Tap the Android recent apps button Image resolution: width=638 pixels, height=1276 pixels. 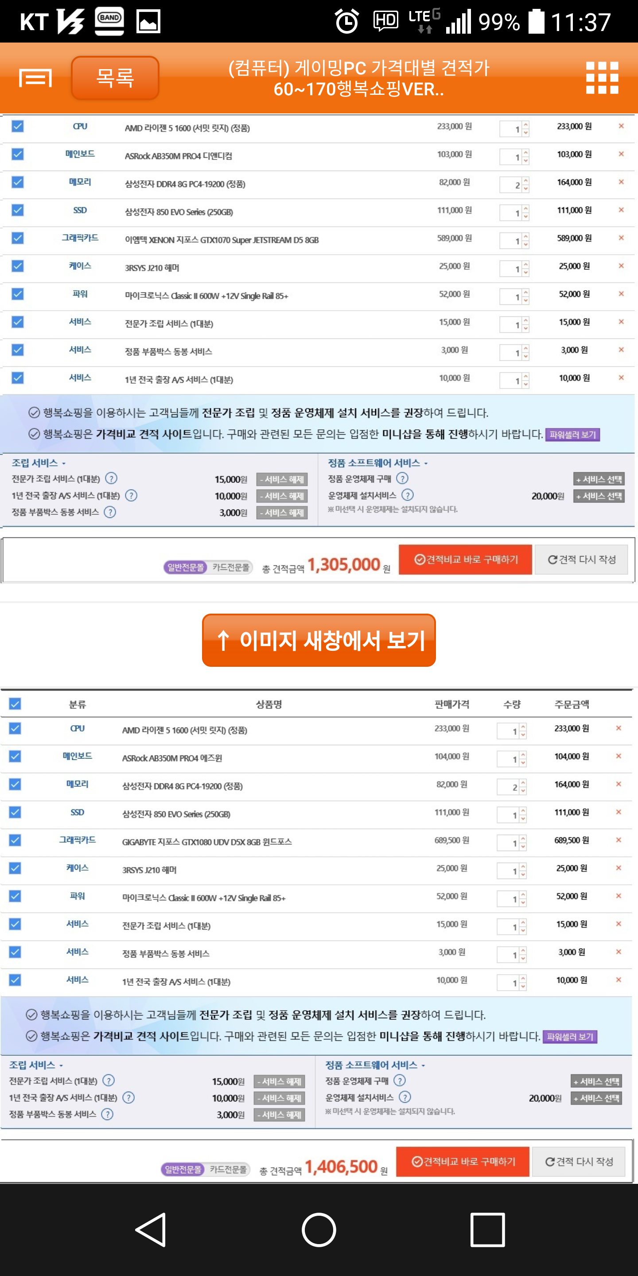click(487, 1229)
